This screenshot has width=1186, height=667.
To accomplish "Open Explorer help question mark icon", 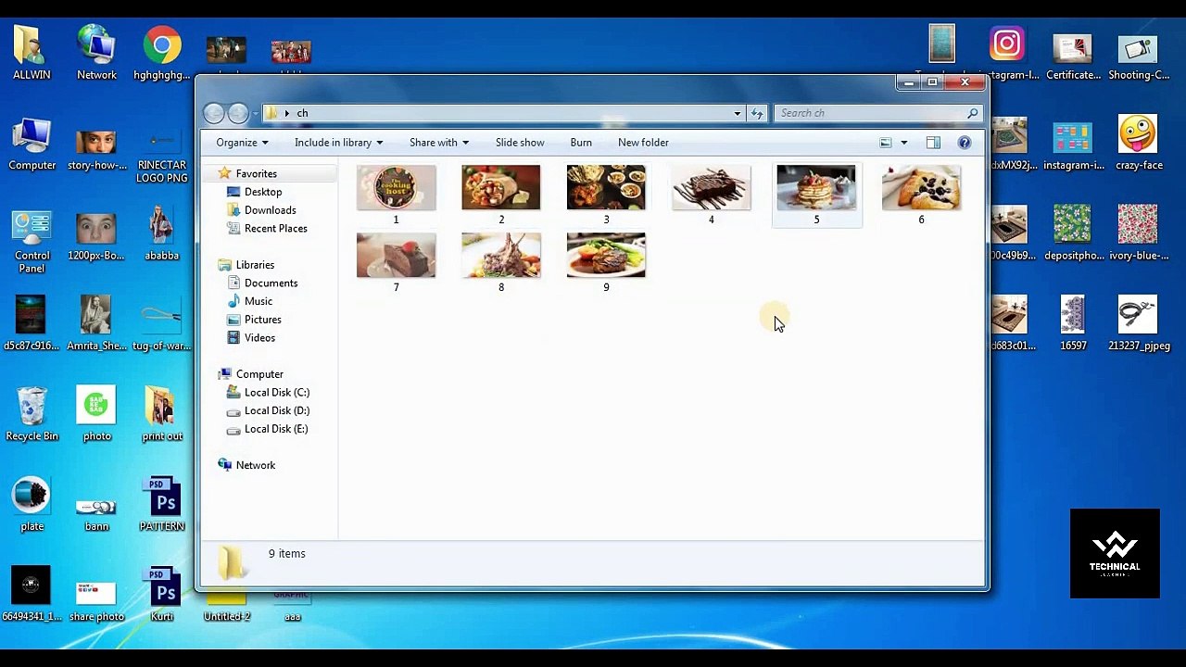I will tap(965, 143).
